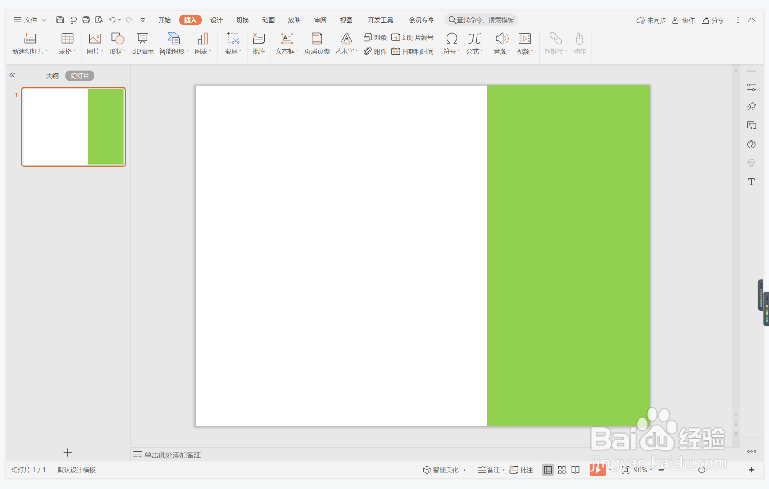769x489 pixels.
Task: Insert Slide Number (幻灯片编号)
Action: [x=412, y=37]
